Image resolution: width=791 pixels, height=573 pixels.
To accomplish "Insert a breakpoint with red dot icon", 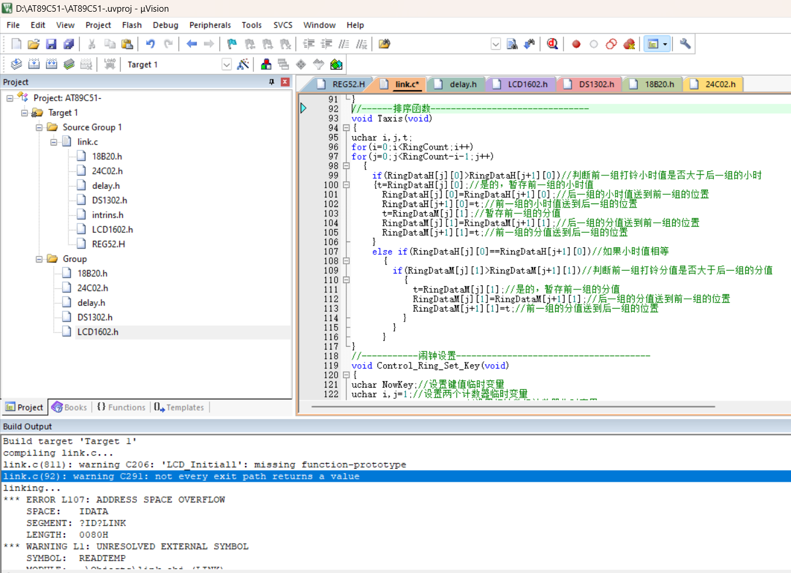I will pyautogui.click(x=576, y=44).
